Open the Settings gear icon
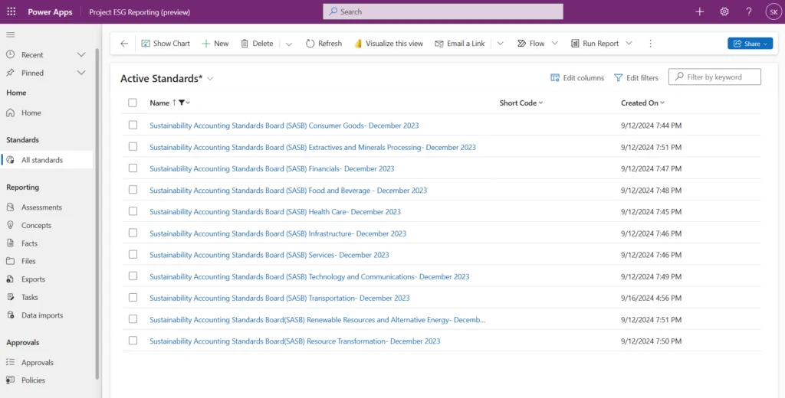This screenshot has width=785, height=398. tap(724, 11)
